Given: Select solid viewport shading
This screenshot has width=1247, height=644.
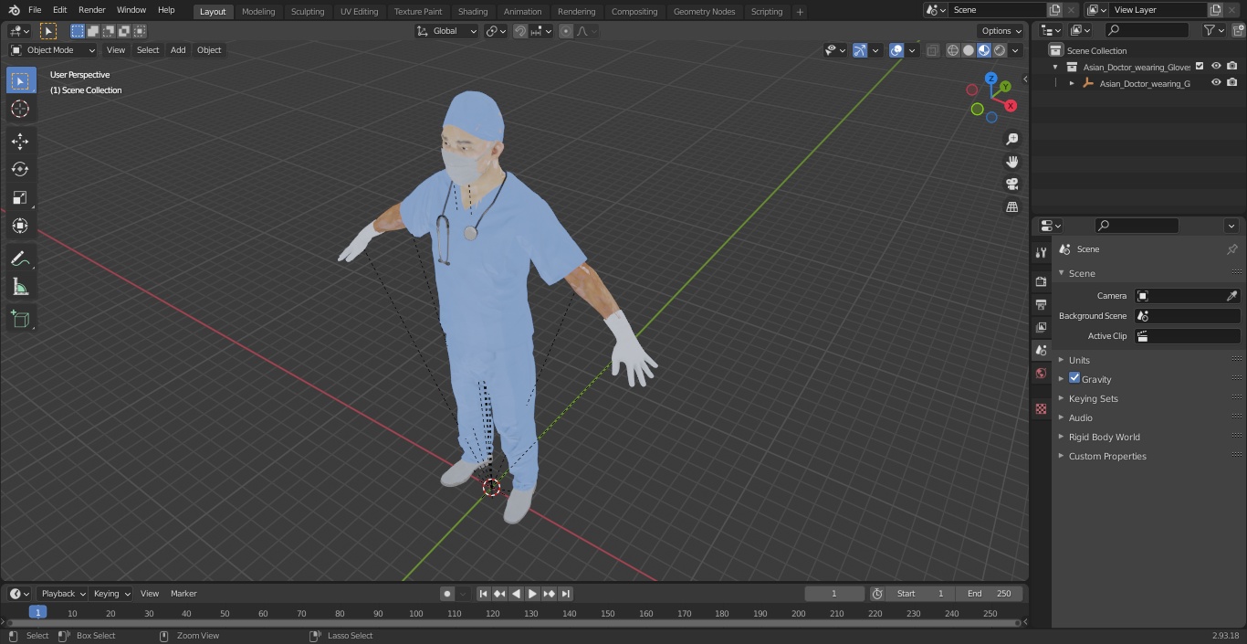Looking at the screenshot, I should [969, 50].
